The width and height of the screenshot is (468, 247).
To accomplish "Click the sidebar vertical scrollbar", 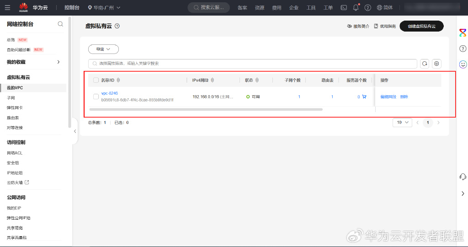I will click(x=70, y=72).
